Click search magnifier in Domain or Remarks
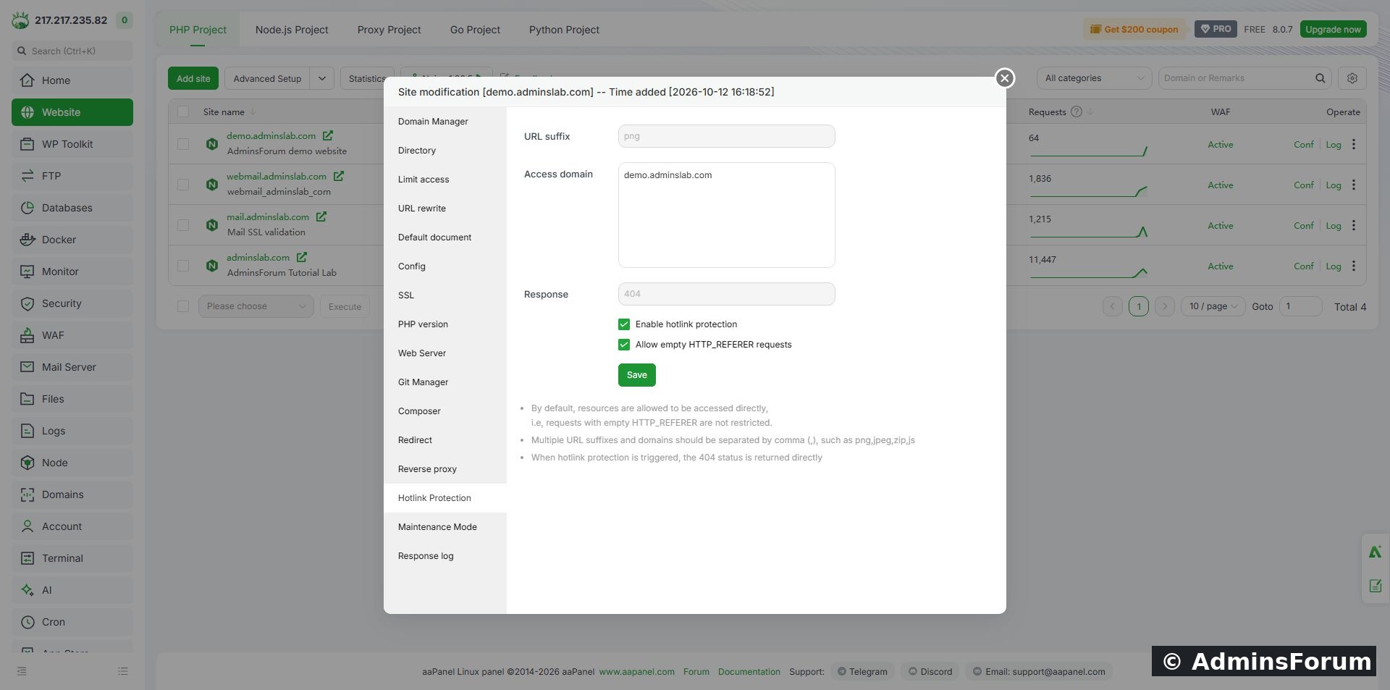1390x690 pixels. (1320, 78)
